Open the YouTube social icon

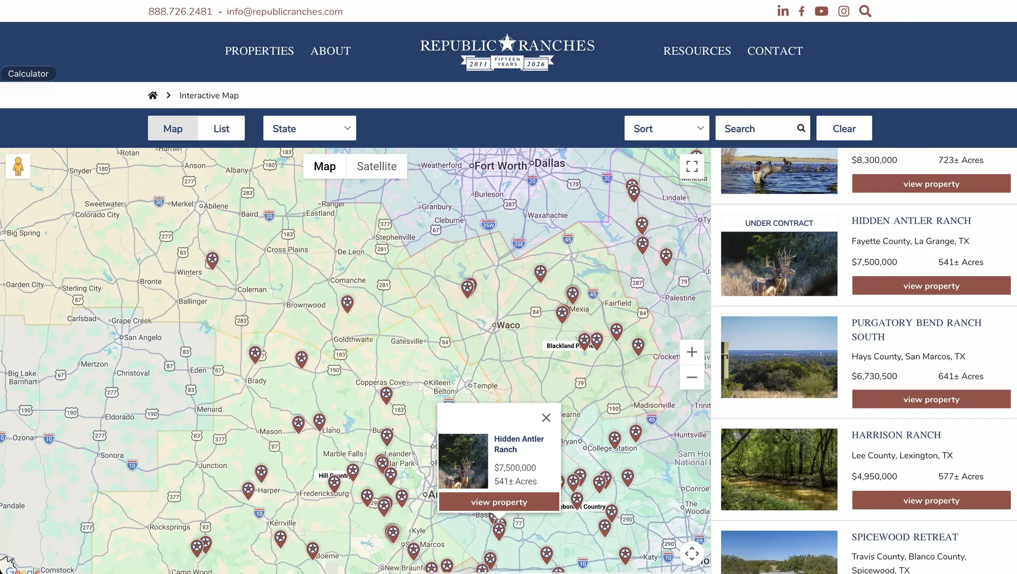(821, 11)
